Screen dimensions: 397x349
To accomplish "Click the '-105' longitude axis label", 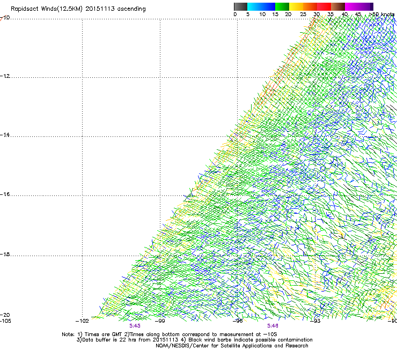I will (x=5, y=321).
